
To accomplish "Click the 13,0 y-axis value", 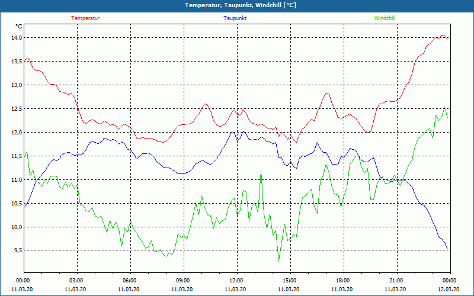I will [17, 85].
